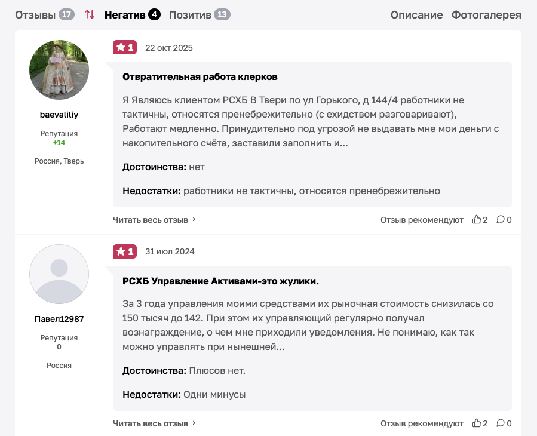Open baevaliliy's user profile
The width and height of the screenshot is (537, 436).
click(x=59, y=115)
